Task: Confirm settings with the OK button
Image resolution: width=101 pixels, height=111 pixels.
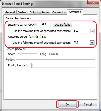Action: click(68, 104)
